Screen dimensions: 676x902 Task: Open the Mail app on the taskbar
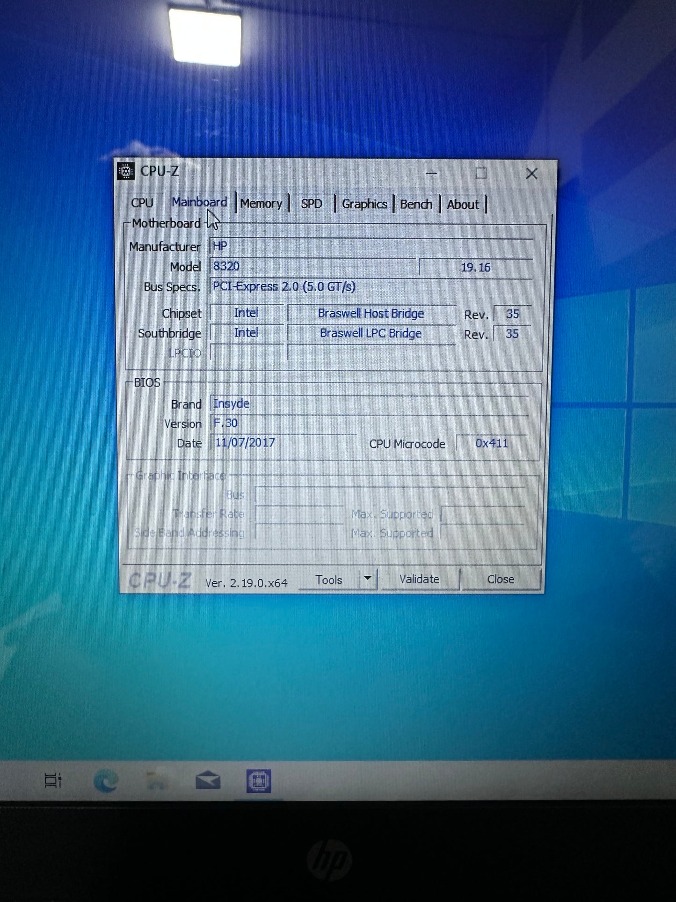[208, 780]
